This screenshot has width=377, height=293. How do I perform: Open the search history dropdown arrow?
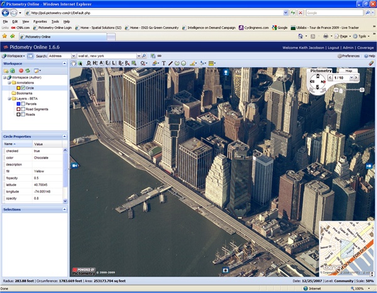[x=139, y=56]
